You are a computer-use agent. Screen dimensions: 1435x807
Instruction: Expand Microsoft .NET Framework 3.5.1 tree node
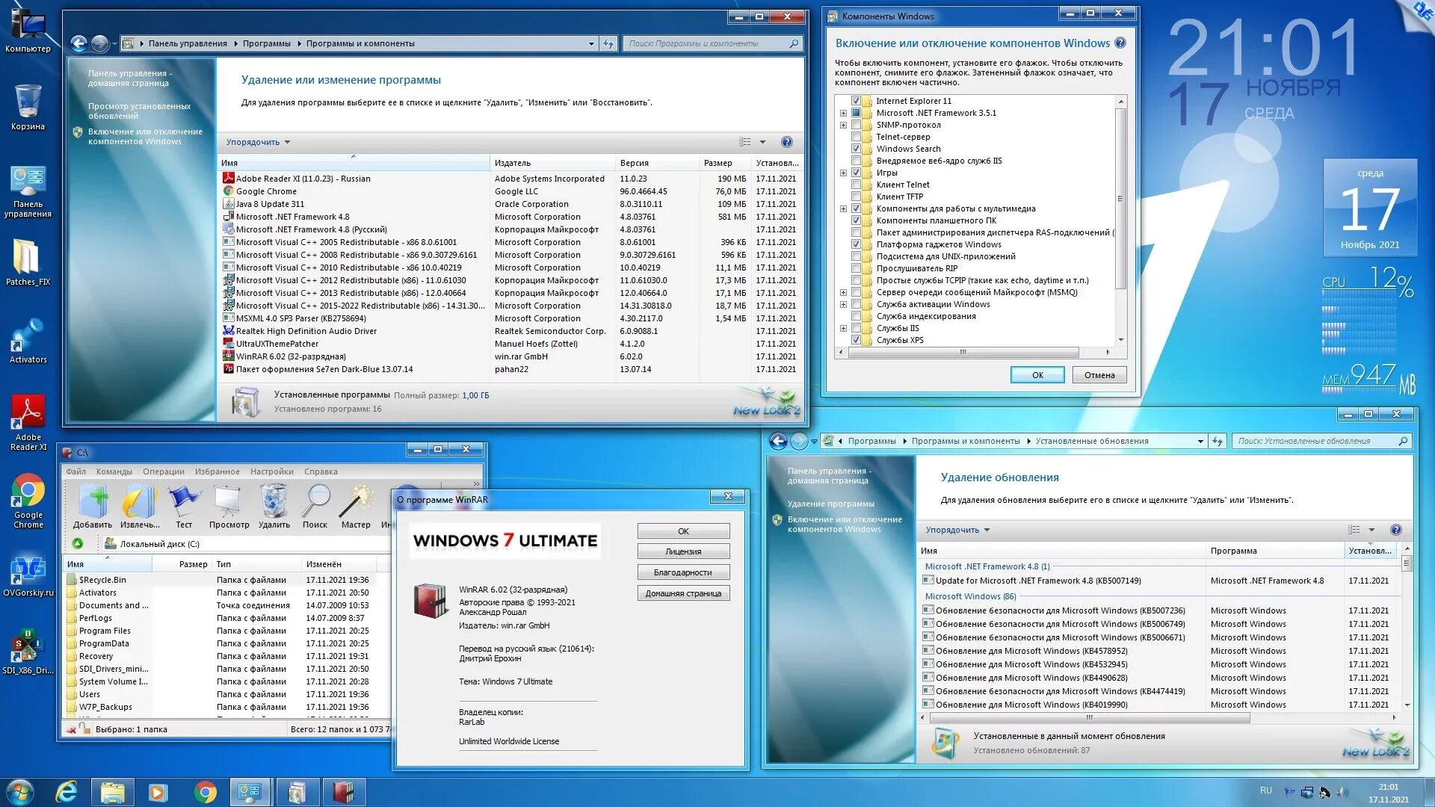tap(843, 114)
